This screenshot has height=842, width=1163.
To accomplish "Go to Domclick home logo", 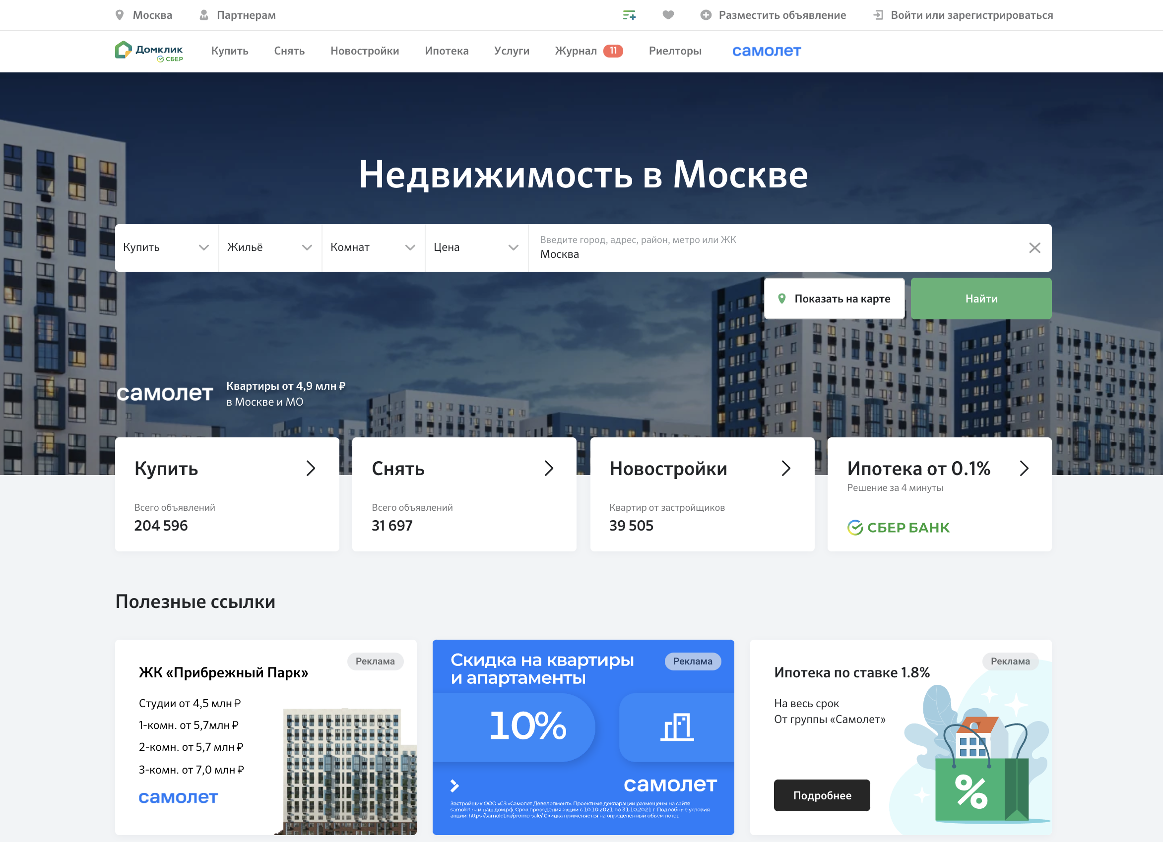I will (149, 51).
